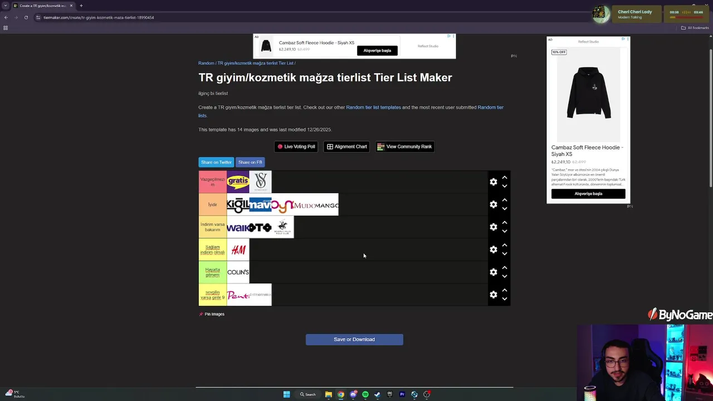
Task: Open Steam from the taskbar
Action: [377, 394]
